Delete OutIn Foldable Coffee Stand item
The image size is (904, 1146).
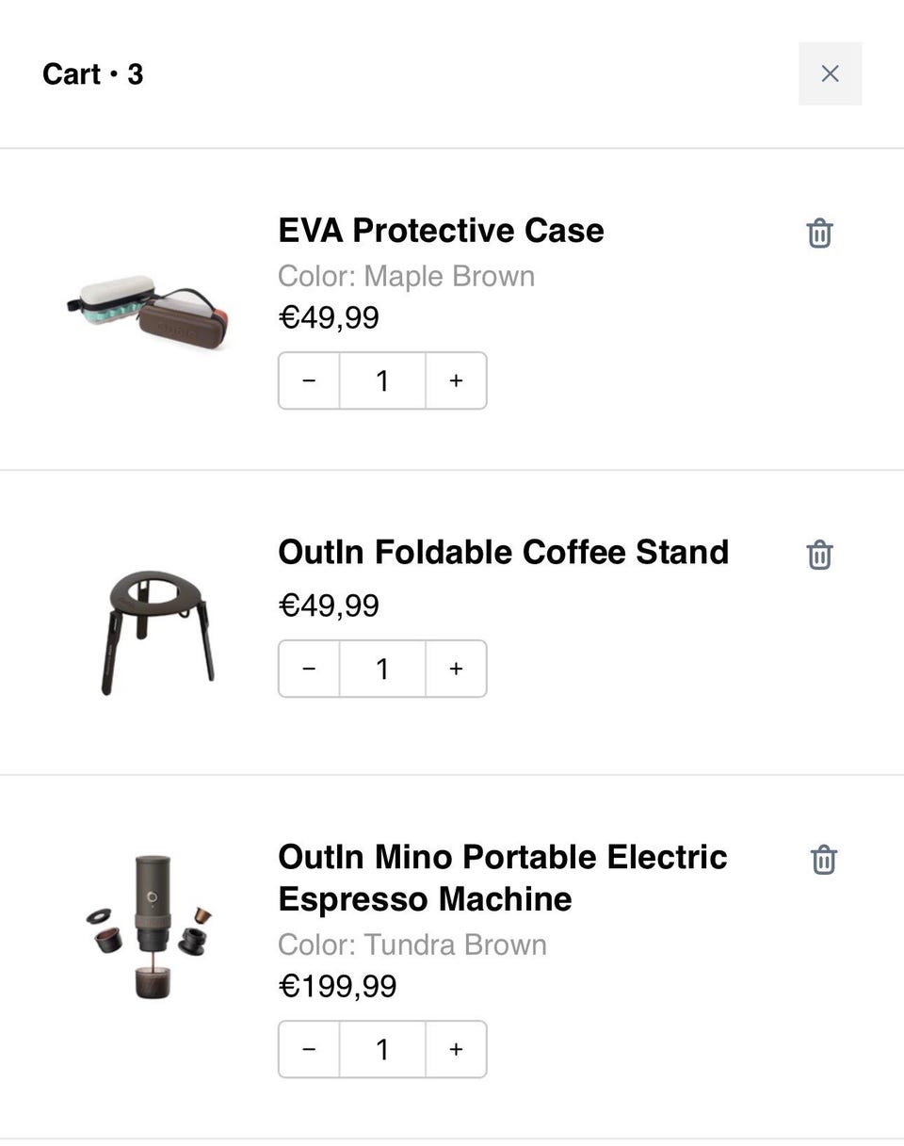pos(819,555)
